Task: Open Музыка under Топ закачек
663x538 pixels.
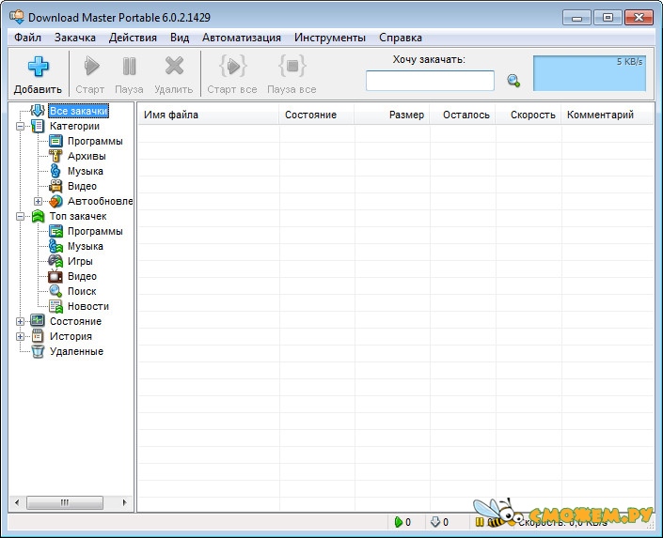Action: click(85, 246)
